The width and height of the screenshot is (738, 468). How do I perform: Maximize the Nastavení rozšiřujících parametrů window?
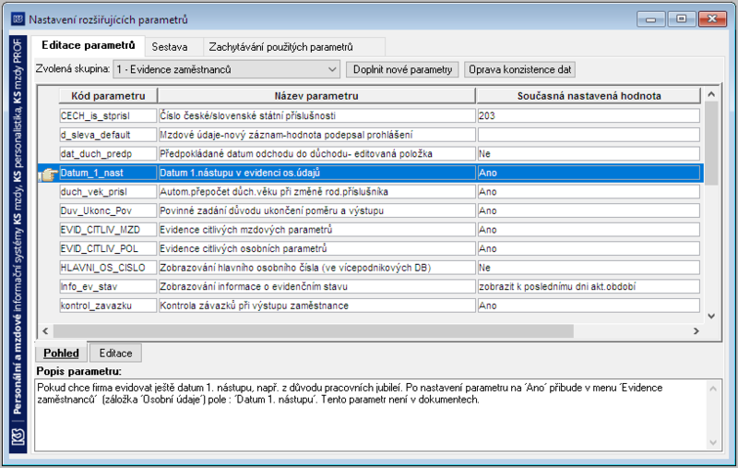click(681, 19)
